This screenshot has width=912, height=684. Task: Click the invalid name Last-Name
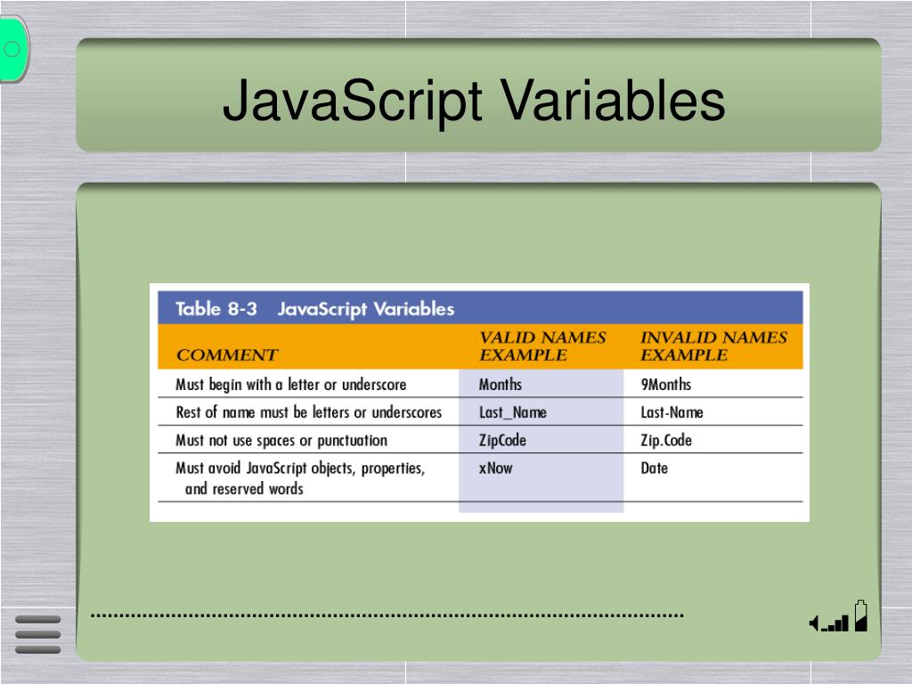click(x=672, y=412)
